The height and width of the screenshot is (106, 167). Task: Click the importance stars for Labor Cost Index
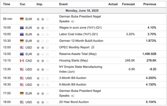coord(43,34)
